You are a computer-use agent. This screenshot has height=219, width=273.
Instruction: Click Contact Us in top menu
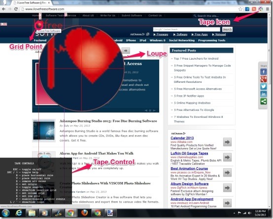[155, 15]
